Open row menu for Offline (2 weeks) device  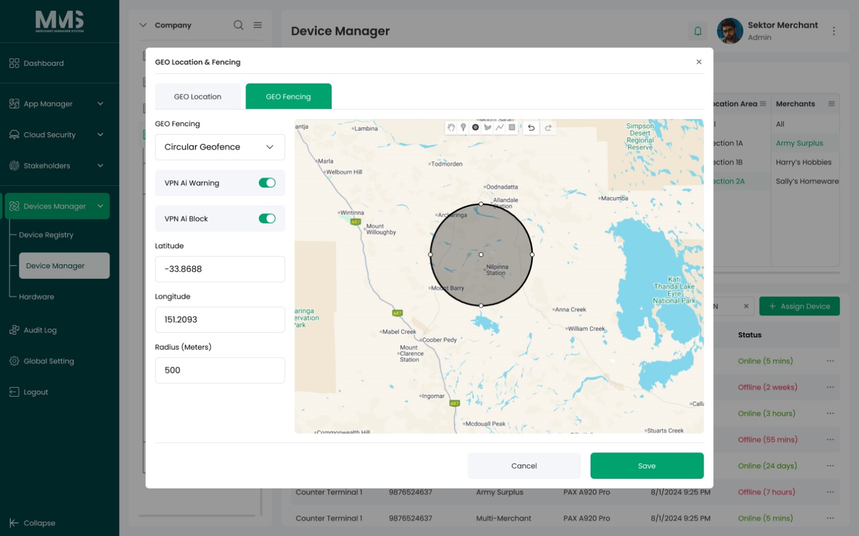point(830,388)
